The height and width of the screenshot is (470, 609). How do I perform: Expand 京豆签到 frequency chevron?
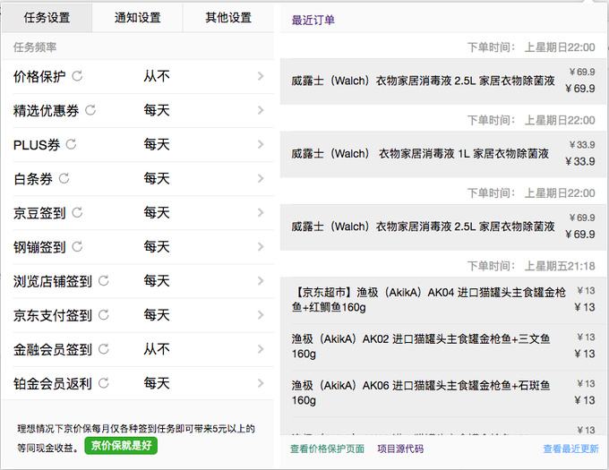[x=261, y=213]
